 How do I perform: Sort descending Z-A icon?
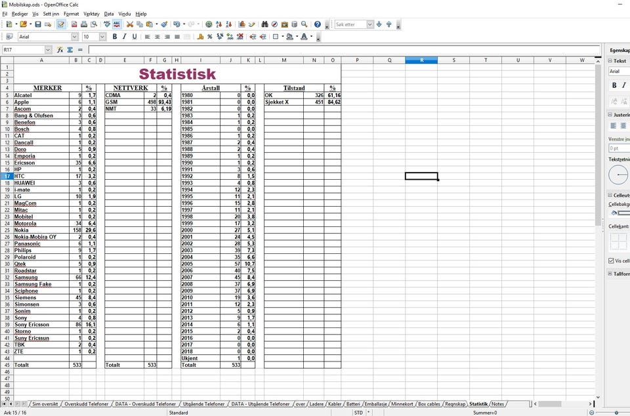(x=228, y=24)
